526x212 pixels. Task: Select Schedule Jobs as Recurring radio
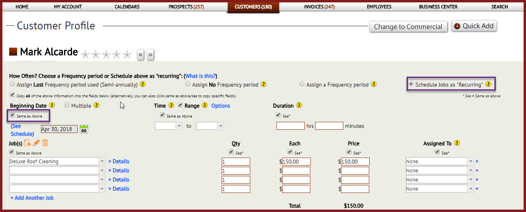[411, 84]
